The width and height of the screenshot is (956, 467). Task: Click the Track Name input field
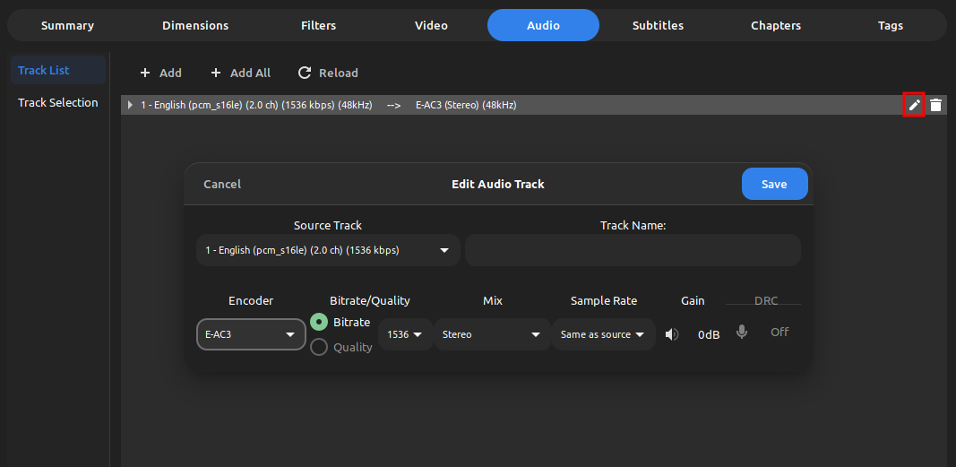633,250
